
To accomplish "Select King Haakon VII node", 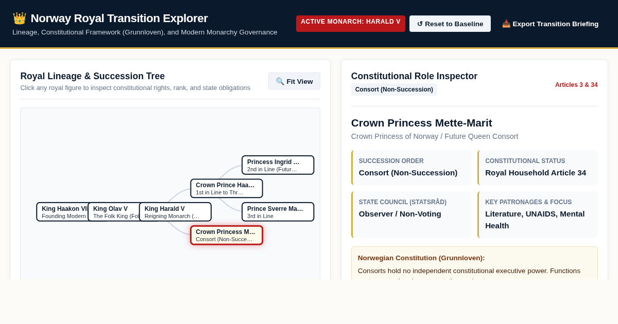I will click(63, 212).
